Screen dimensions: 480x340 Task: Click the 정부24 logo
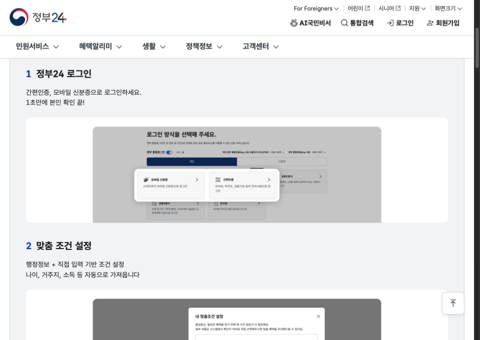tap(38, 17)
